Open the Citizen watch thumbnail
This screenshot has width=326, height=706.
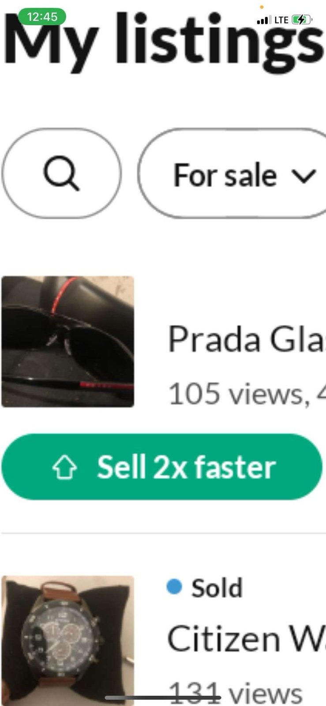[x=67, y=641]
